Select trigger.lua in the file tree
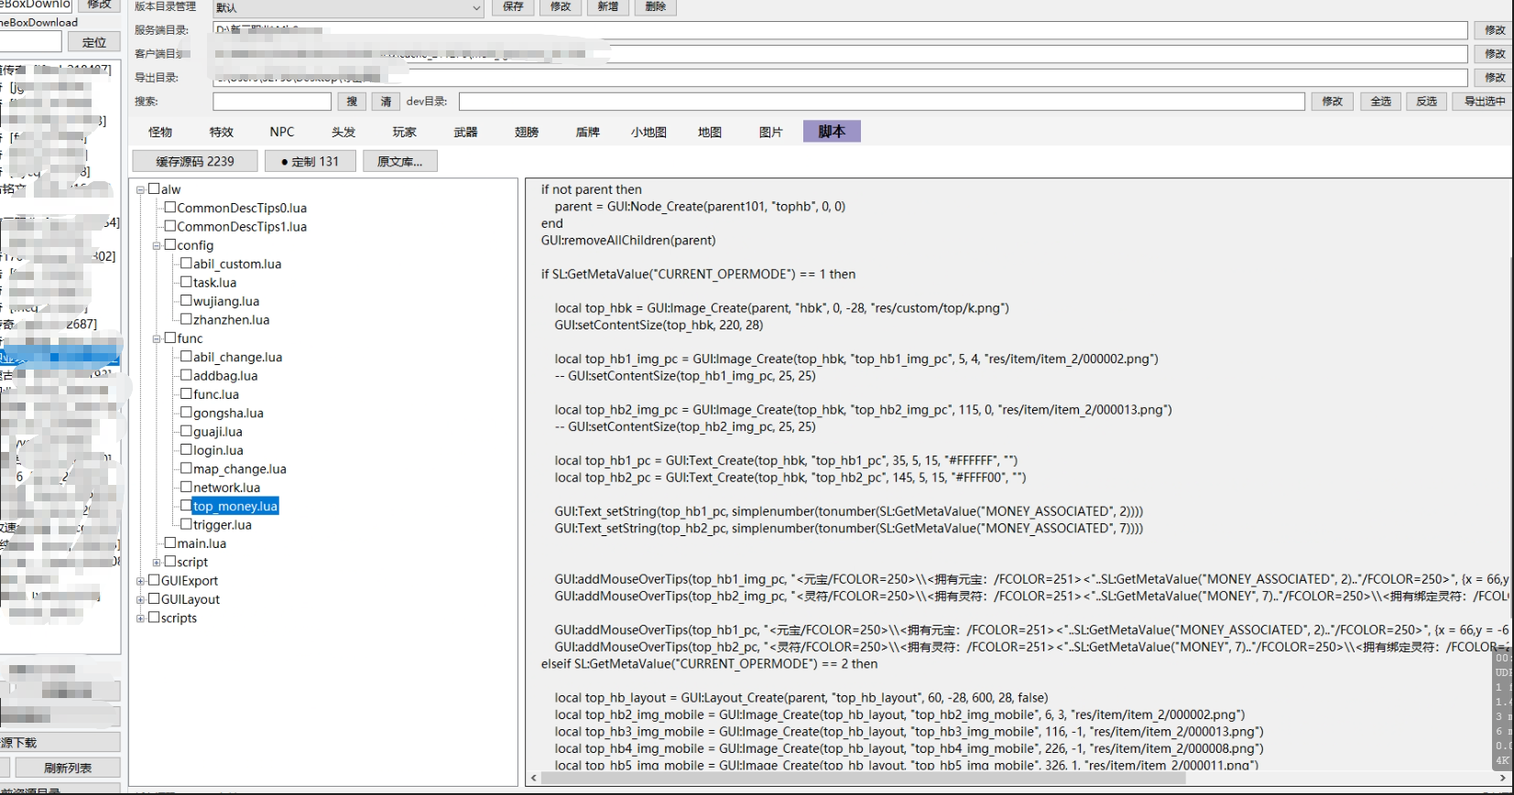The image size is (1514, 795). point(223,524)
